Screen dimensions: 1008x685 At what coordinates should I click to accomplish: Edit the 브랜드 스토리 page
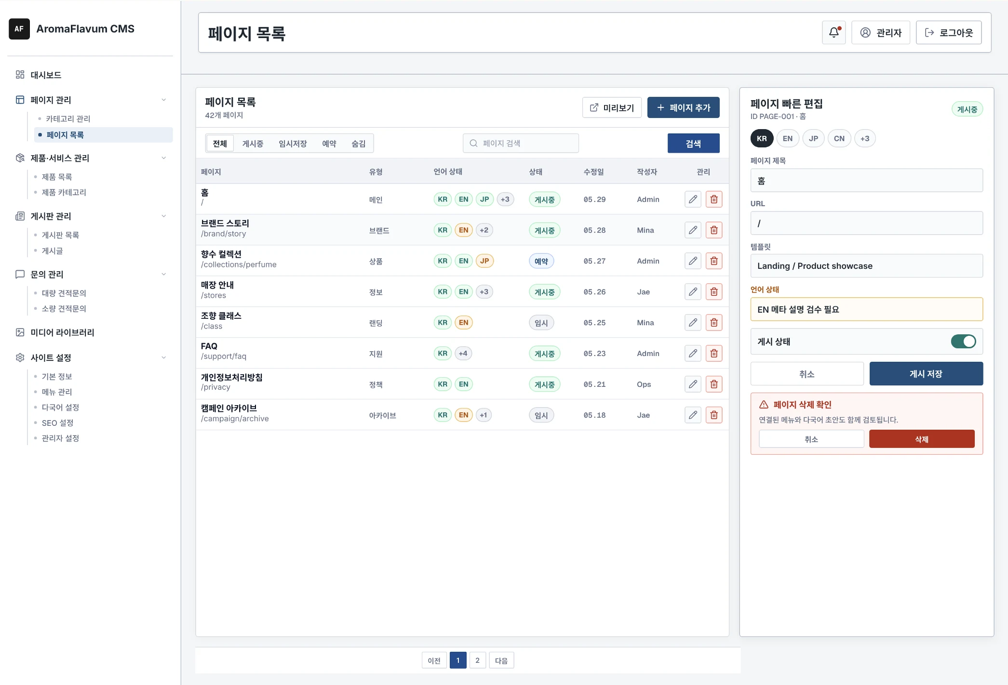693,230
